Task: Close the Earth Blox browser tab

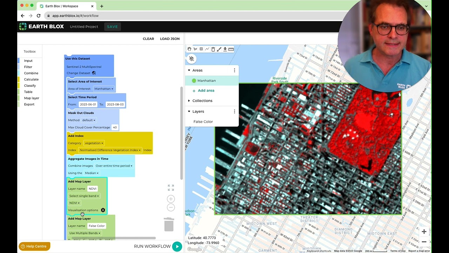Action: tap(93, 6)
